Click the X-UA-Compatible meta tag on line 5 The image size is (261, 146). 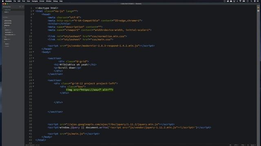[x=95, y=21]
